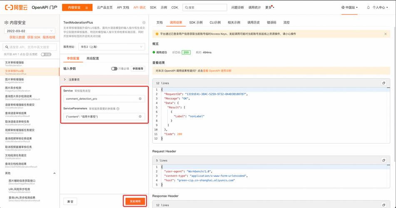Open 调用统计 in top navigation
This screenshot has height=208, width=396.
(x=254, y=7)
